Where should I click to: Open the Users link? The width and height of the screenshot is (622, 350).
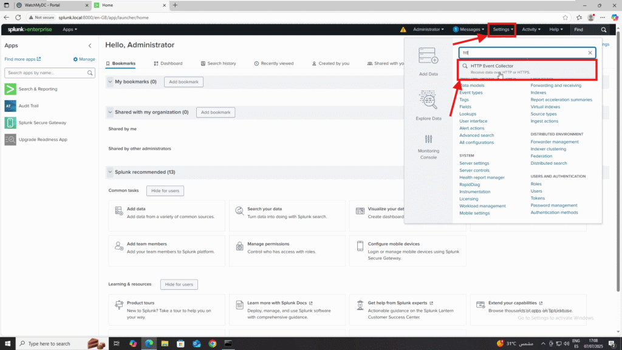[x=536, y=191]
